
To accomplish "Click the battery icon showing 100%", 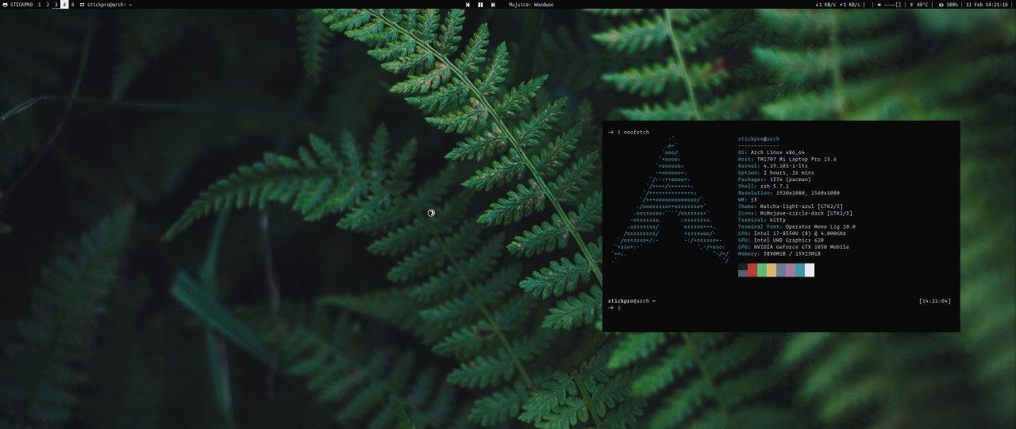I will pos(942,5).
